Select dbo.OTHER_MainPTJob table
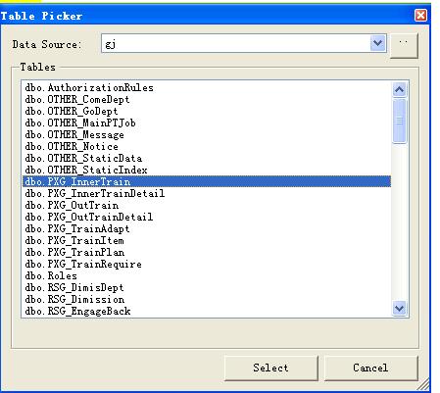 tap(207, 123)
